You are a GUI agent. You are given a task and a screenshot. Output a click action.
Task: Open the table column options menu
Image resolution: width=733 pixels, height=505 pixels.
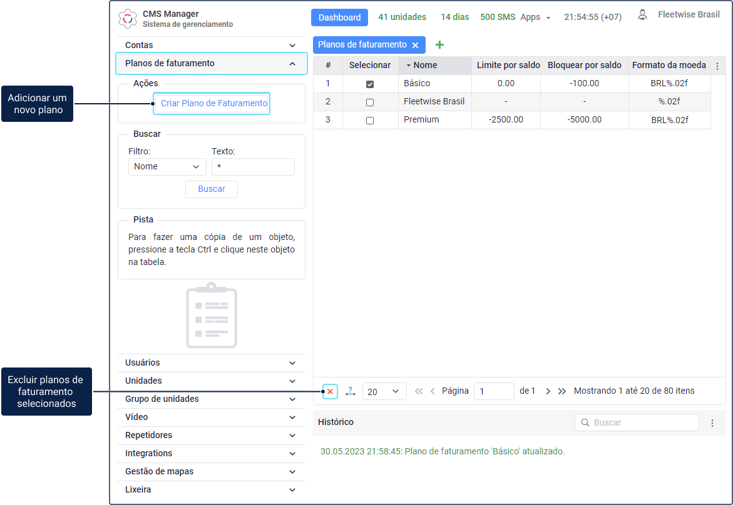pos(717,66)
